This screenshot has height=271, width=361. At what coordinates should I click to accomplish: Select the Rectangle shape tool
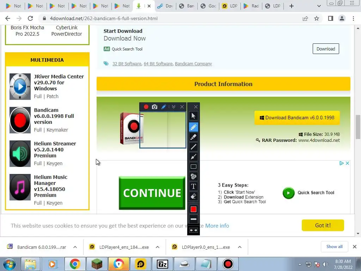click(x=194, y=167)
